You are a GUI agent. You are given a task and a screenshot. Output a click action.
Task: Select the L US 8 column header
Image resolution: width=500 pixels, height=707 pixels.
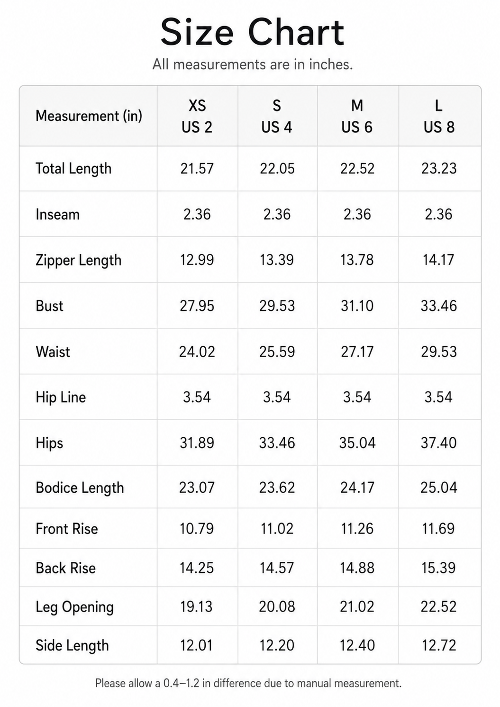[x=439, y=116]
